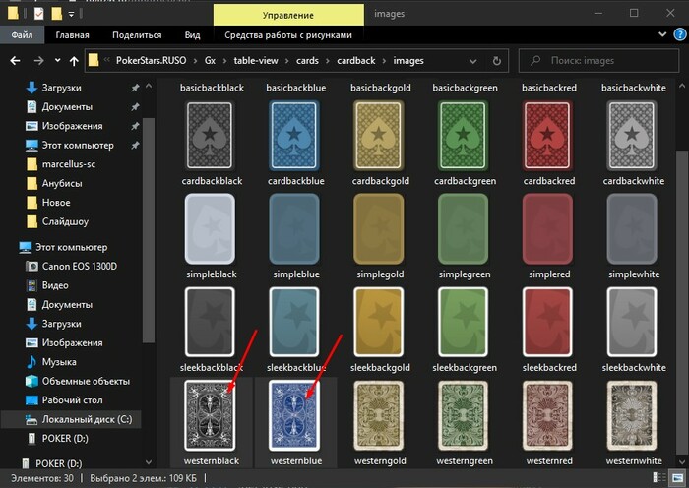Open the marcellus-sc folder
689x488 pixels.
click(69, 164)
